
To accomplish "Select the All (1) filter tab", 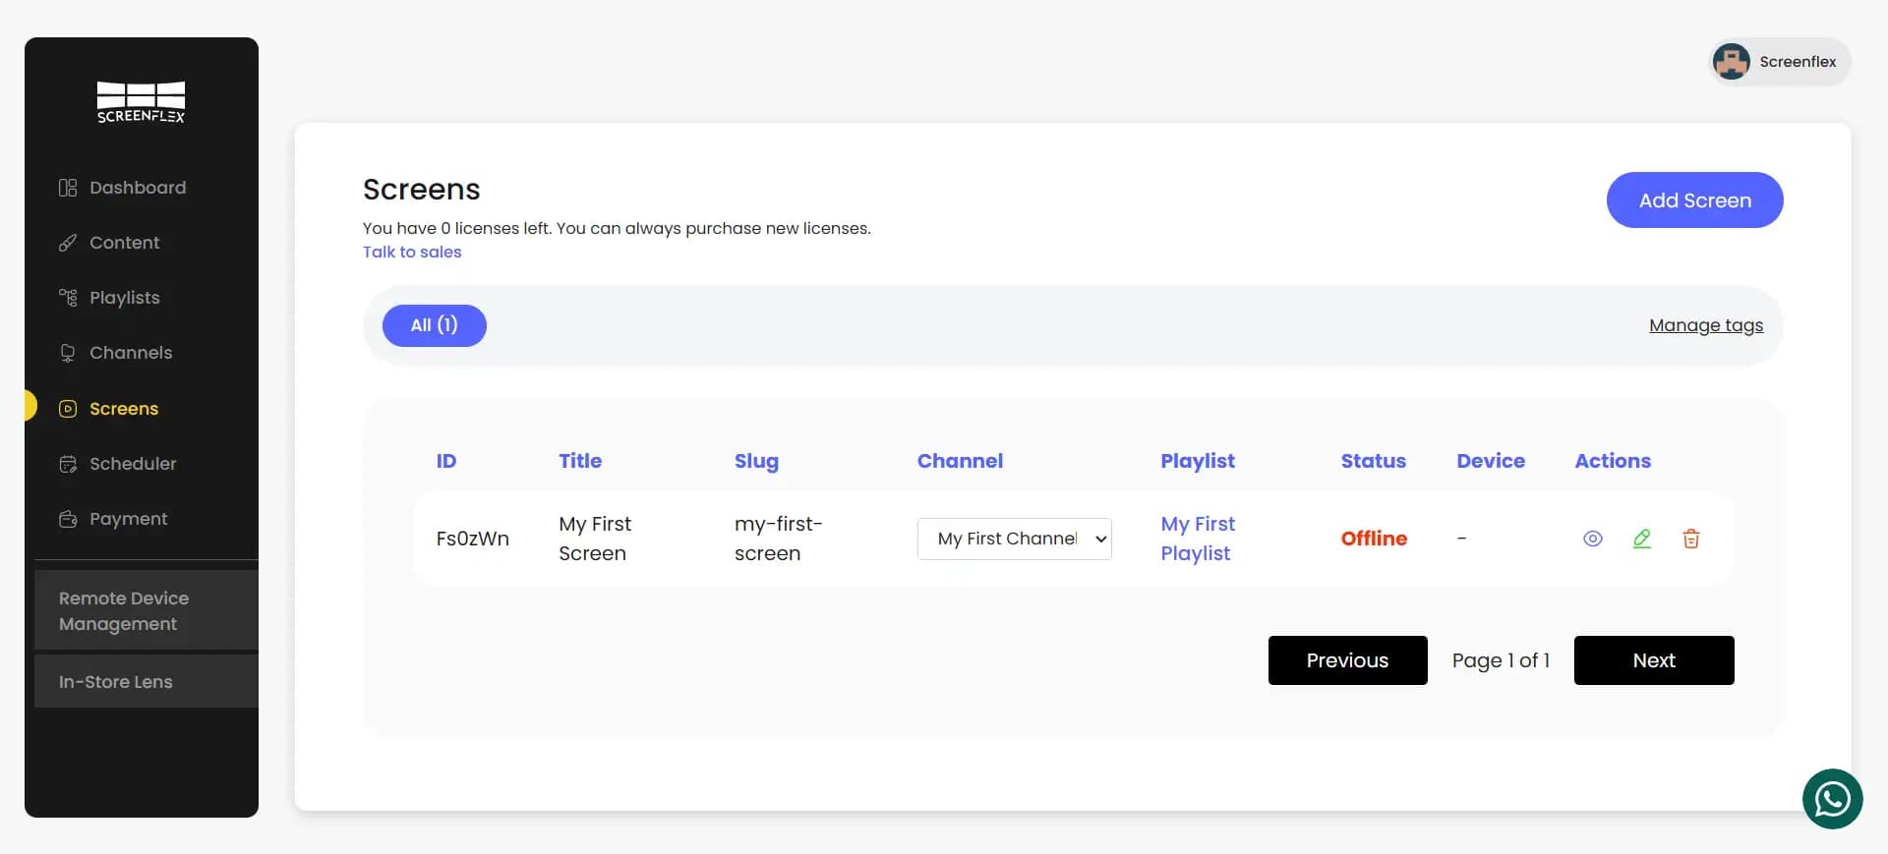I will 434,325.
